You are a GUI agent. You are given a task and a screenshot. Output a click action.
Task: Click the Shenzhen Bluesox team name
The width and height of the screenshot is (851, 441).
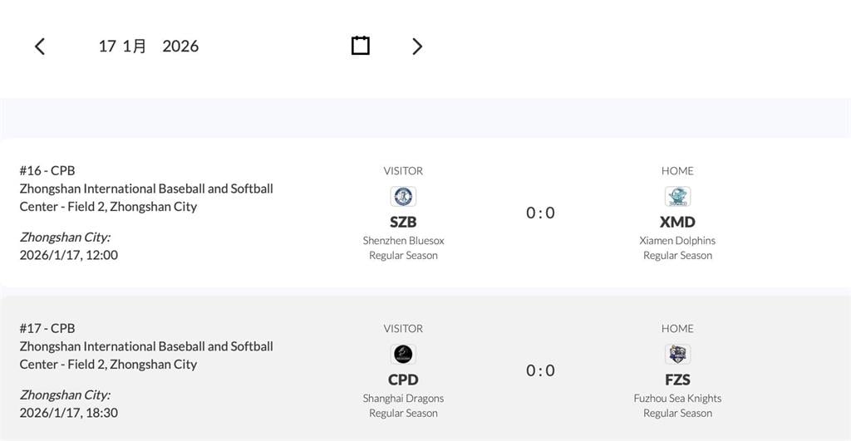click(x=403, y=241)
